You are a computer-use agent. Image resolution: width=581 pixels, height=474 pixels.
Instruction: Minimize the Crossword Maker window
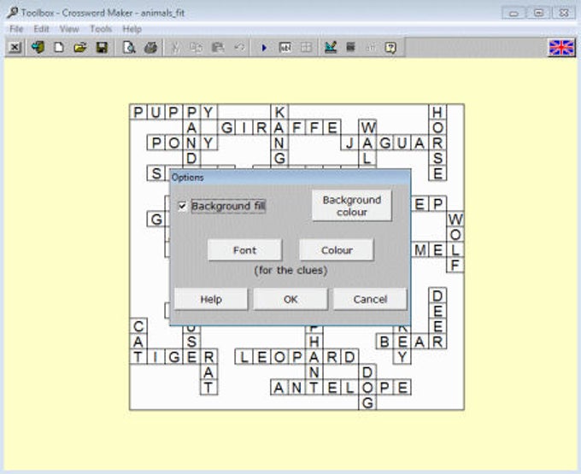(514, 13)
